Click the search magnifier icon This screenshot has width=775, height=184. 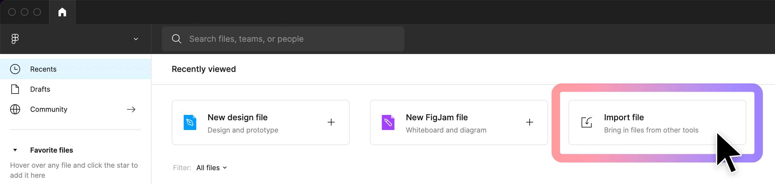coord(177,39)
